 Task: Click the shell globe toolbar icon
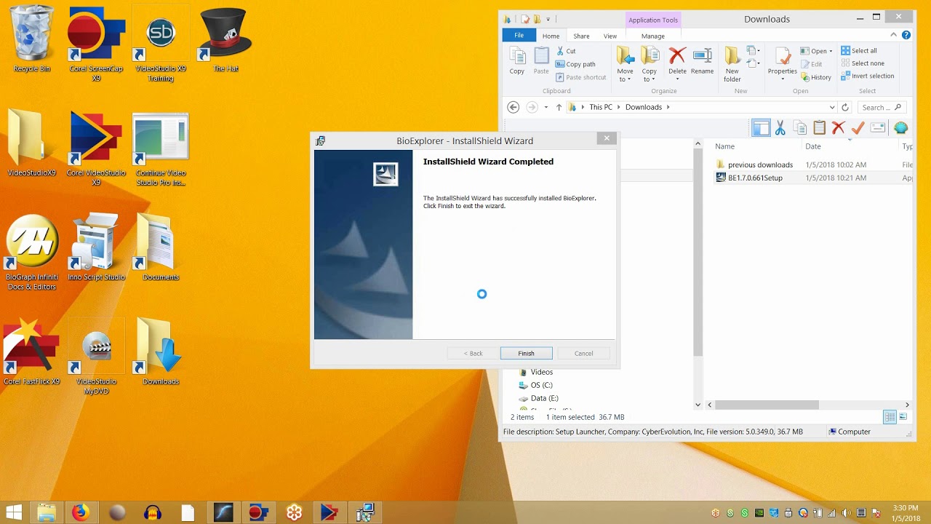(x=900, y=128)
